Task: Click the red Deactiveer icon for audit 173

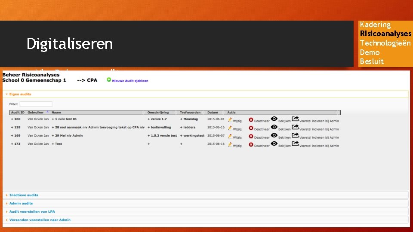Action: click(x=251, y=145)
